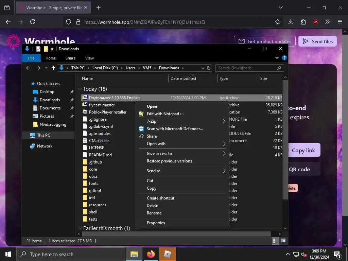Click the uBlock Origin shield icon
Image resolution: width=348 pixels, height=261 pixels.
click(x=315, y=22)
